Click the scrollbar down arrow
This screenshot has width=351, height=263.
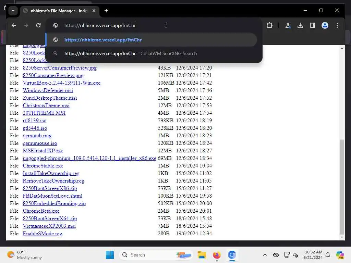342,237
